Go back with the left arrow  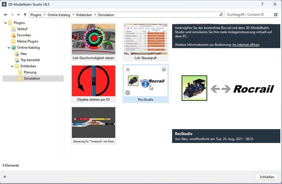[x=6, y=15]
